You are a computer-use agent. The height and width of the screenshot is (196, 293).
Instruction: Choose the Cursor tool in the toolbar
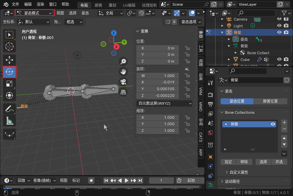[x=9, y=46]
